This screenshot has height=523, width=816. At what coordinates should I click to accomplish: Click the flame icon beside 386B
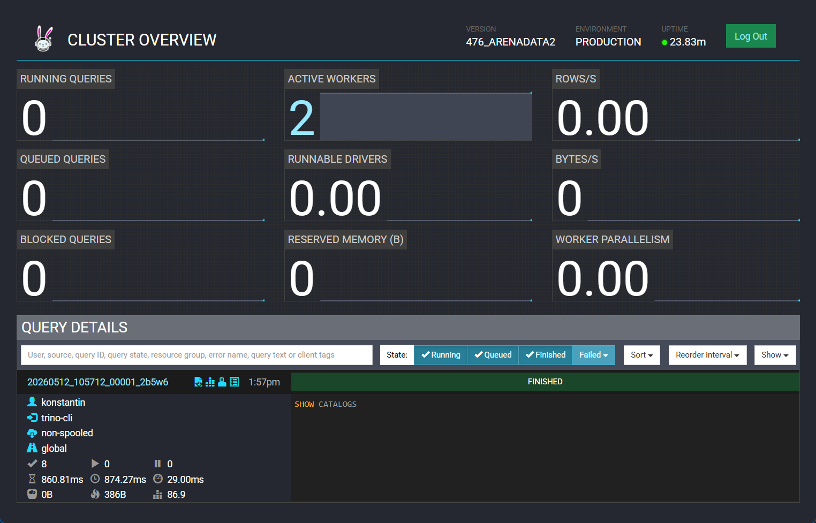point(95,494)
